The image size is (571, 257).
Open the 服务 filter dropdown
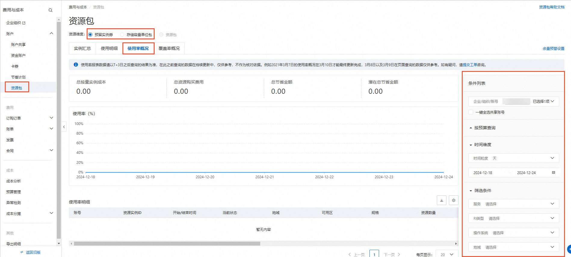coord(514,204)
